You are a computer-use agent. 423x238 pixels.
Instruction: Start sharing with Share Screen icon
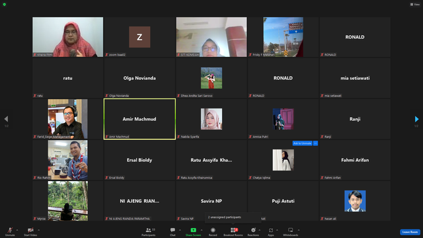tap(193, 230)
